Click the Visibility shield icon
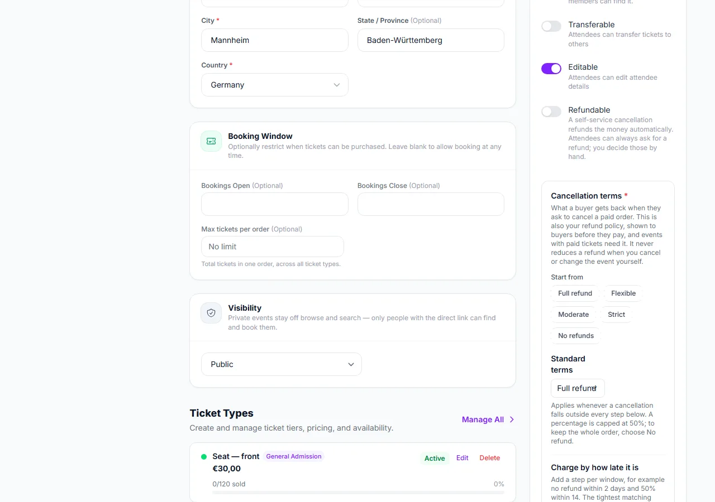This screenshot has width=715, height=502. click(211, 313)
